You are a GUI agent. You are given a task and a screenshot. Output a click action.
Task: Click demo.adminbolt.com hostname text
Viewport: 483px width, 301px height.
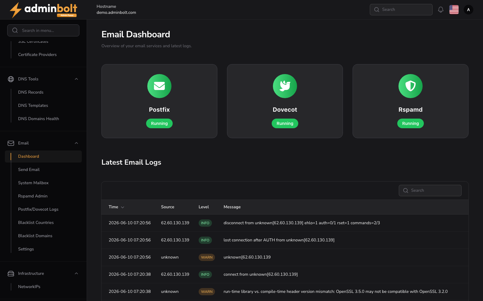116,12
